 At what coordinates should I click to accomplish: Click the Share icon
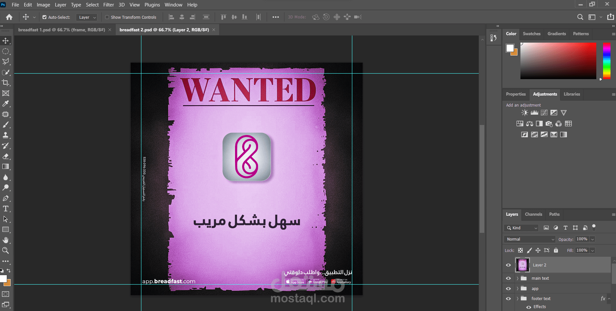(611, 17)
